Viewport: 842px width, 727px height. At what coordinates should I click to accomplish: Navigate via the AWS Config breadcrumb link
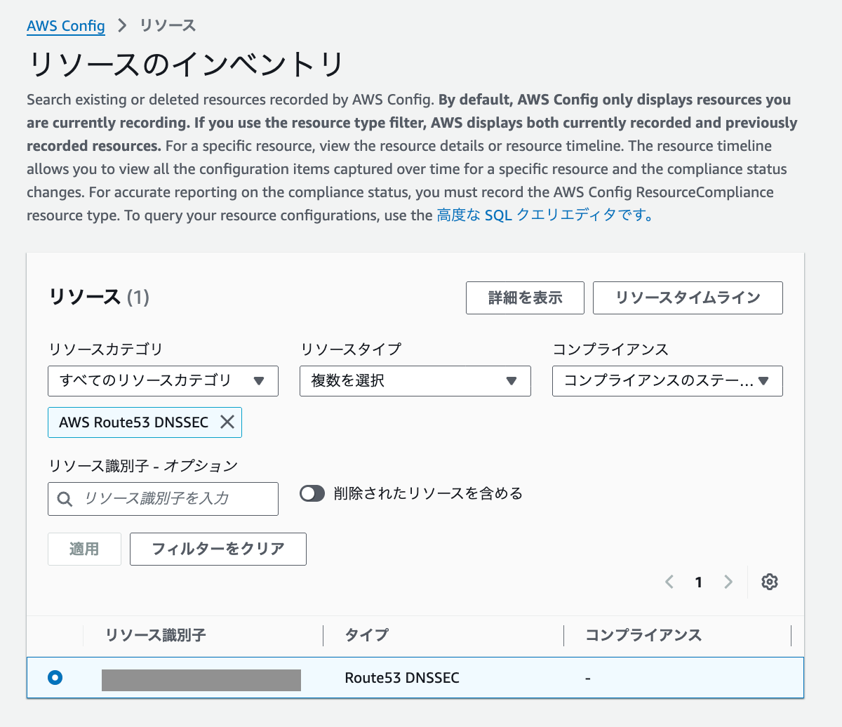pyautogui.click(x=65, y=26)
